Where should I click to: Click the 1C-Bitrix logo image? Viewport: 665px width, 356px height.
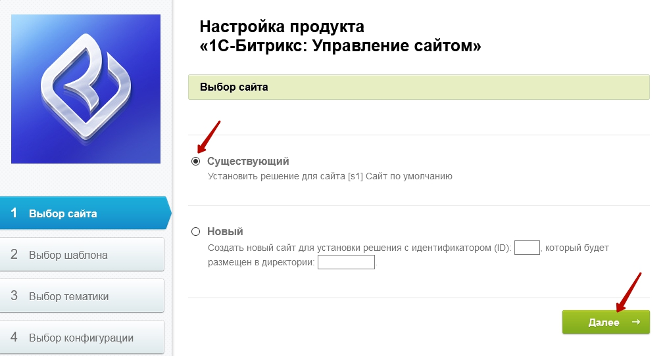click(86, 89)
